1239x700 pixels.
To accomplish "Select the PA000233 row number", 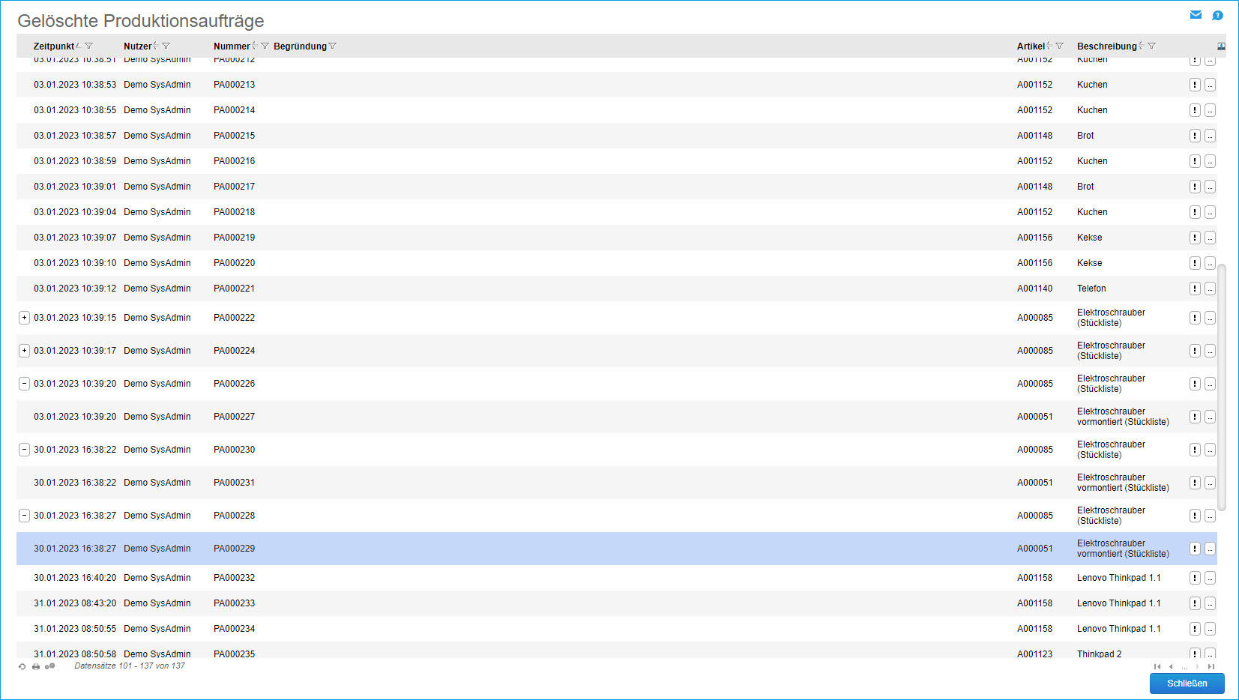I will [234, 603].
